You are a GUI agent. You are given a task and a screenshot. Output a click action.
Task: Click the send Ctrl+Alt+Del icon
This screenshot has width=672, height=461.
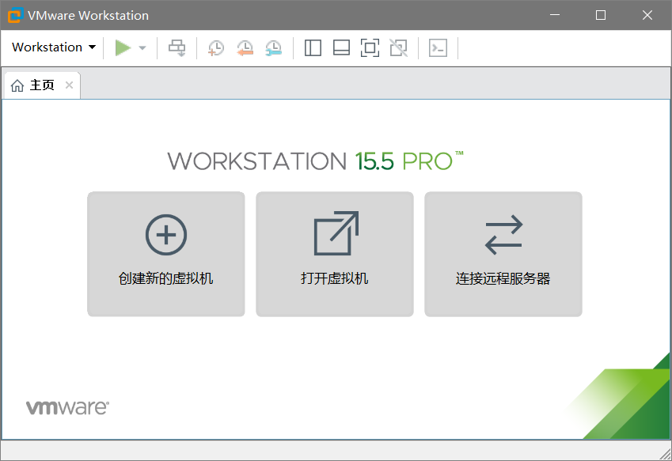[177, 48]
